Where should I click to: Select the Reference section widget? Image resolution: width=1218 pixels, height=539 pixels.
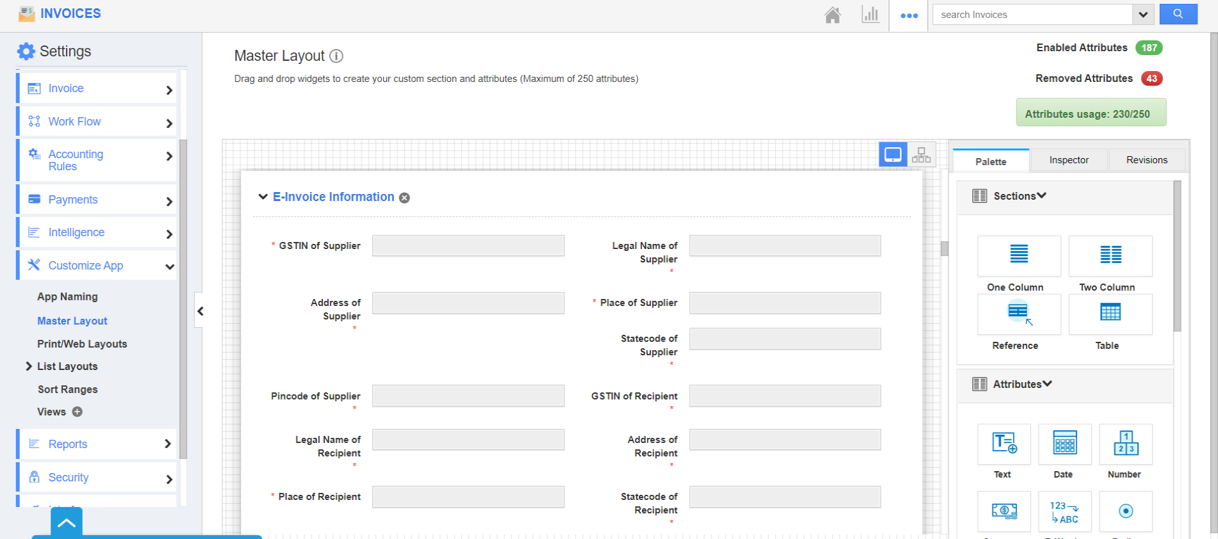(x=1018, y=314)
